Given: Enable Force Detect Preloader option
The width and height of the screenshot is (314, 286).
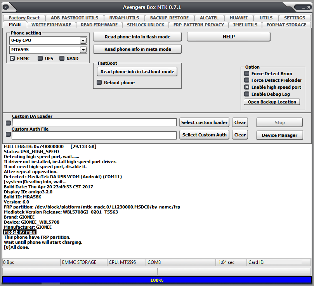Looking at the screenshot, I should pyautogui.click(x=247, y=80).
